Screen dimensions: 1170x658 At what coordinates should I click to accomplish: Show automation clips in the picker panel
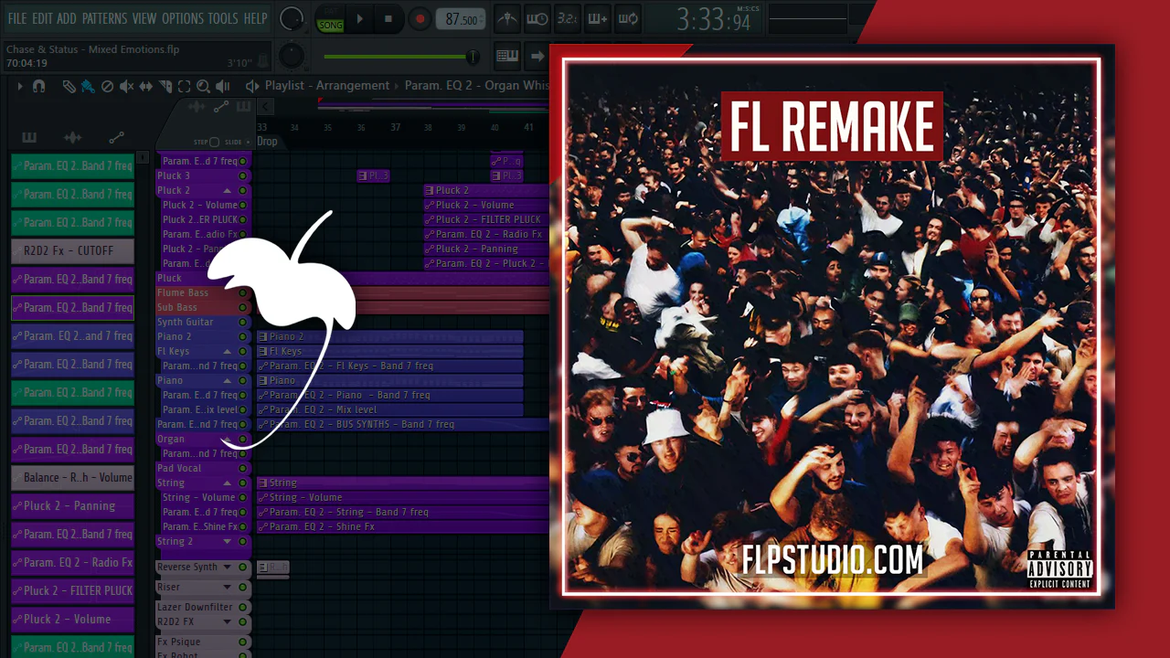pos(116,138)
